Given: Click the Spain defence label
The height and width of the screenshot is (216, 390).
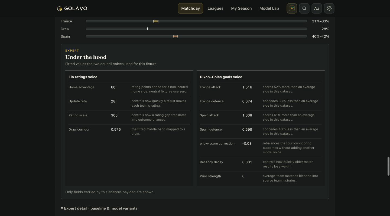Looking at the screenshot, I should pos(211,129).
